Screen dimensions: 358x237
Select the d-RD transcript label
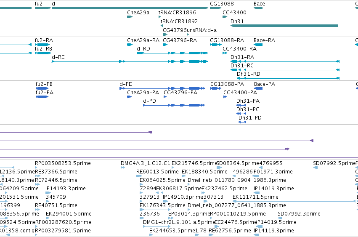click(143, 49)
